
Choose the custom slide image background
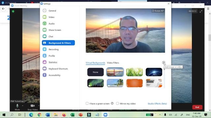coord(154,83)
